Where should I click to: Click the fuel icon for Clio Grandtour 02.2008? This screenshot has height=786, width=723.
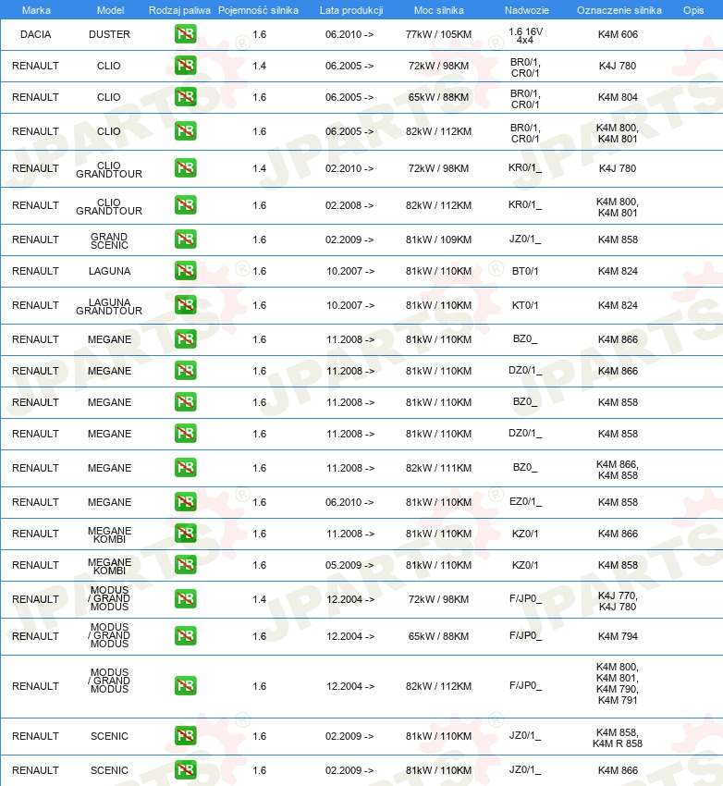click(x=186, y=205)
